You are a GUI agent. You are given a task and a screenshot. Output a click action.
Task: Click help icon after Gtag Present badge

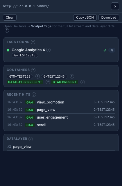[82, 82]
